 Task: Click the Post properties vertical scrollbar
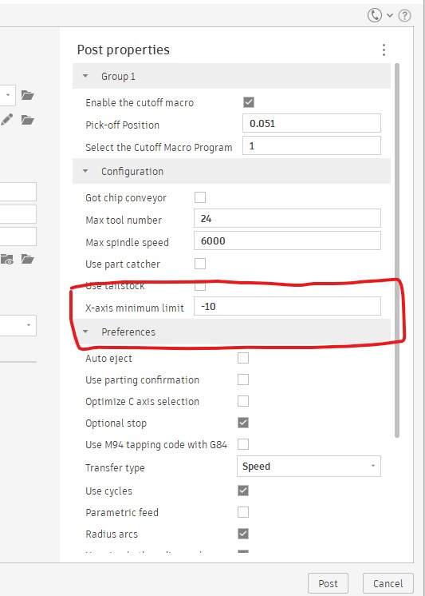(x=397, y=251)
